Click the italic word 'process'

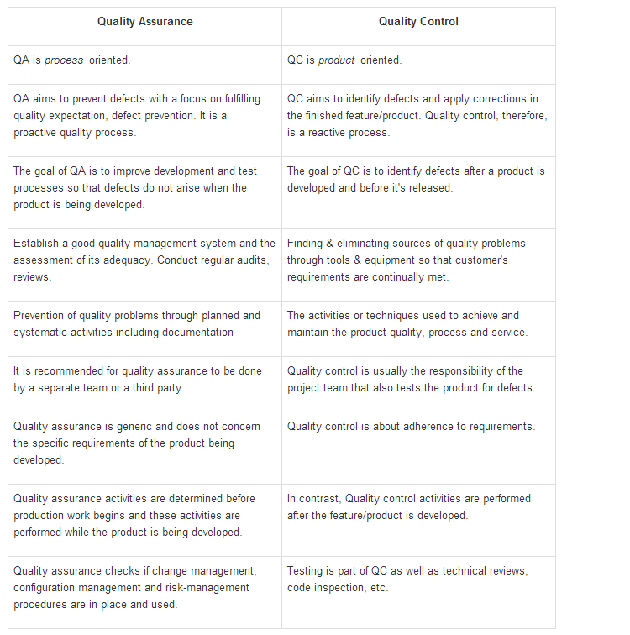coord(64,60)
